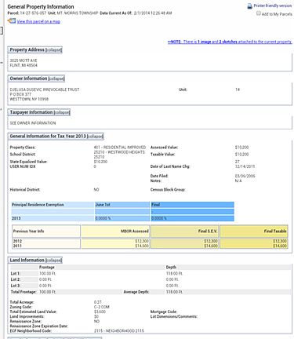Click the Previous Year Info header cell
This screenshot has width=294, height=339.
[x=46, y=231]
